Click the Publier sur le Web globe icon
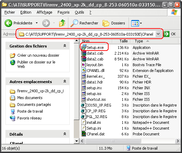Image resolution: width=182 pixels, height=153 pixels. click(x=13, y=62)
